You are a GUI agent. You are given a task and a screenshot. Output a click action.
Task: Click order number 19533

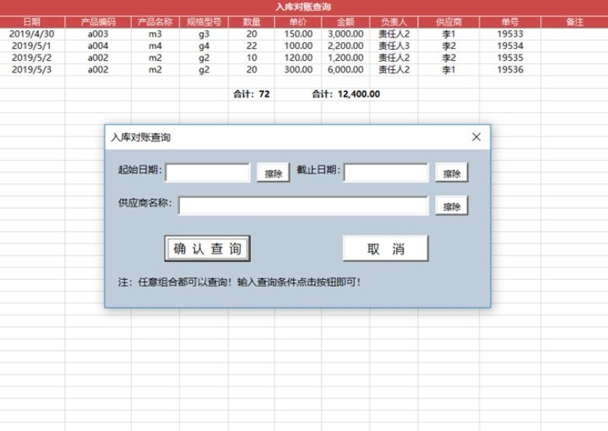[x=511, y=34]
